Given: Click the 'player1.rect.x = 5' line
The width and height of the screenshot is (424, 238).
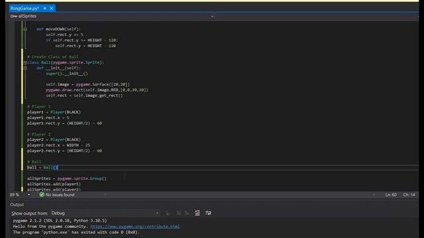Looking at the screenshot, I should (48, 118).
